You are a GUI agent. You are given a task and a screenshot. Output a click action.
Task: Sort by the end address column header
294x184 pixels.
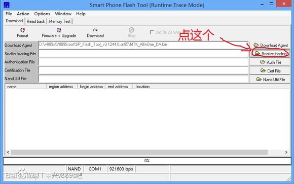[x=119, y=87]
